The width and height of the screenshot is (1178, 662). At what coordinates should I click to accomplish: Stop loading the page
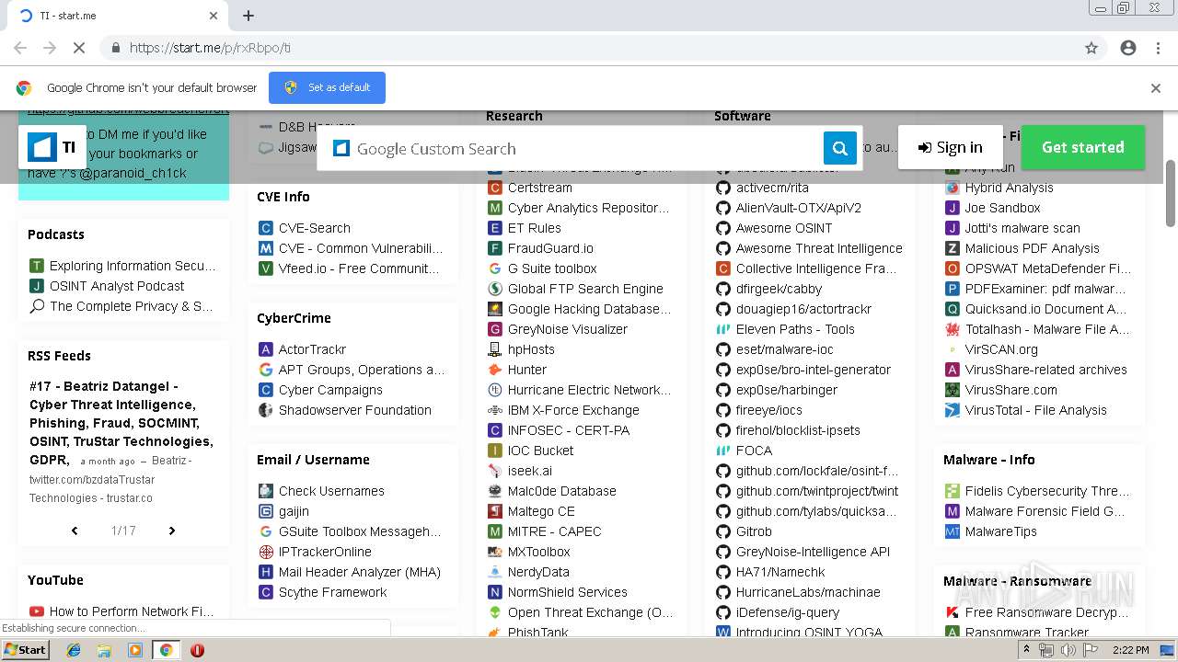(x=78, y=48)
